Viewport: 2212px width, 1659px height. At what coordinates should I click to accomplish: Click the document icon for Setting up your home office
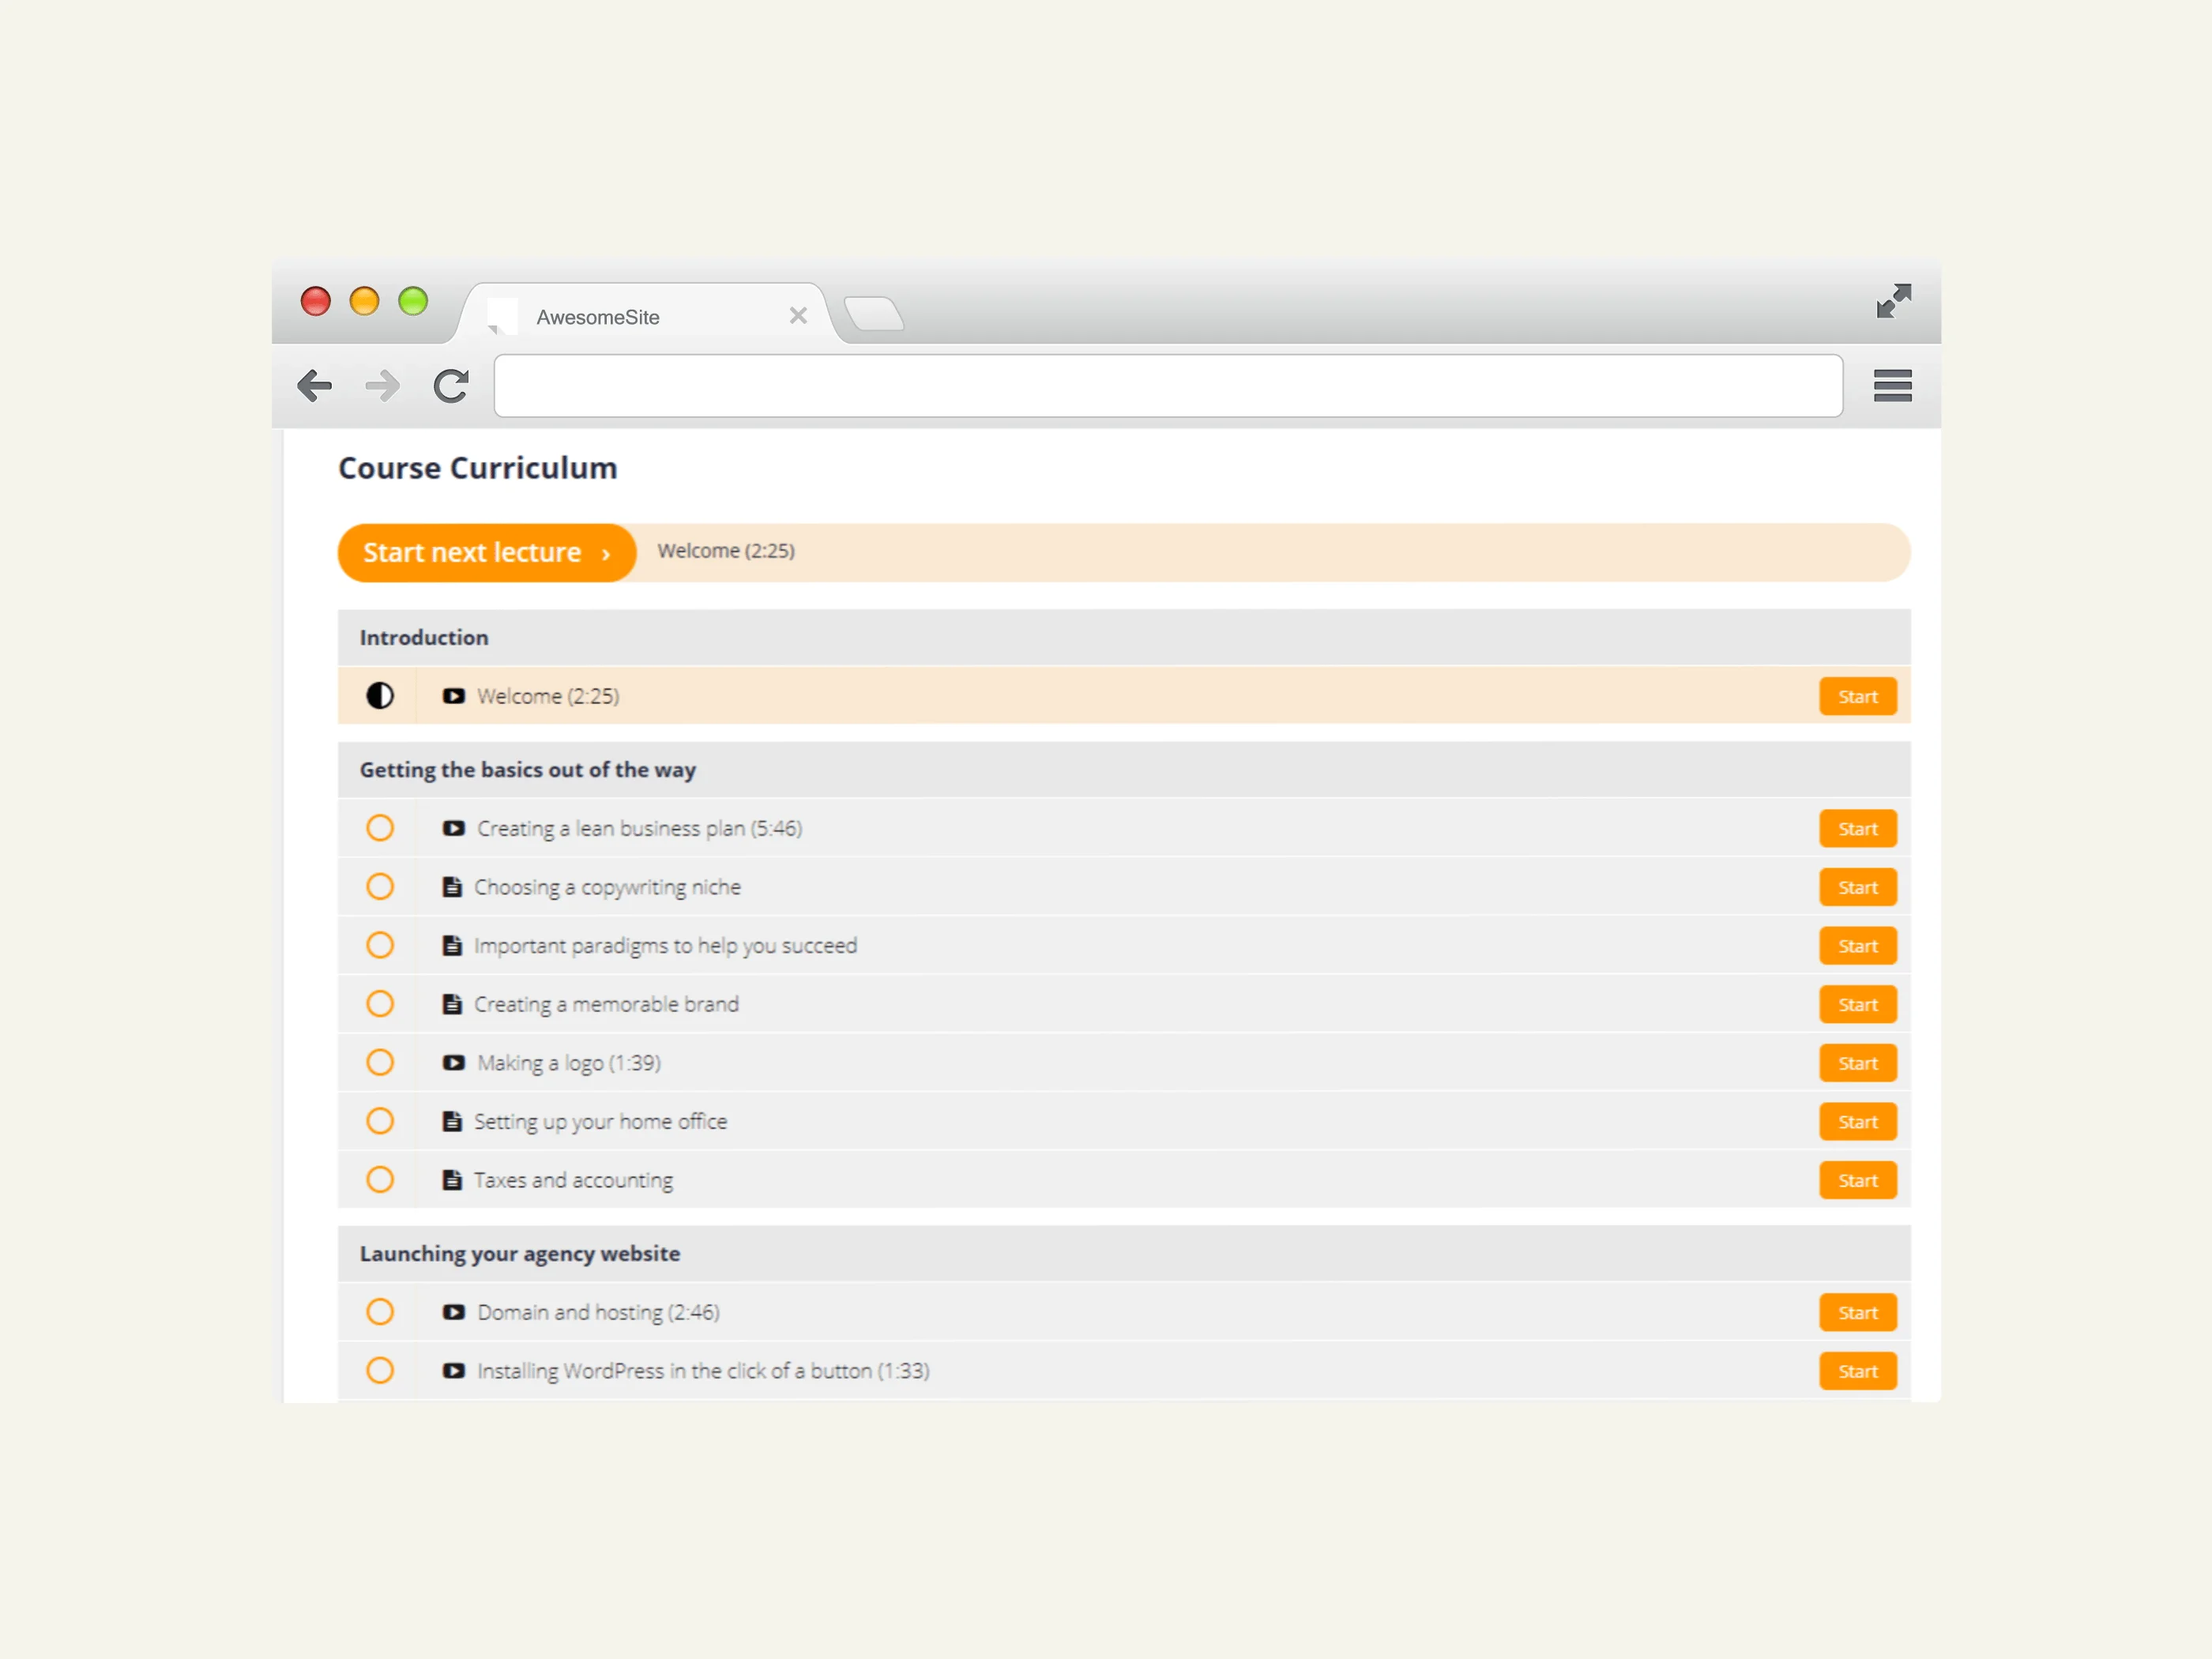click(452, 1121)
